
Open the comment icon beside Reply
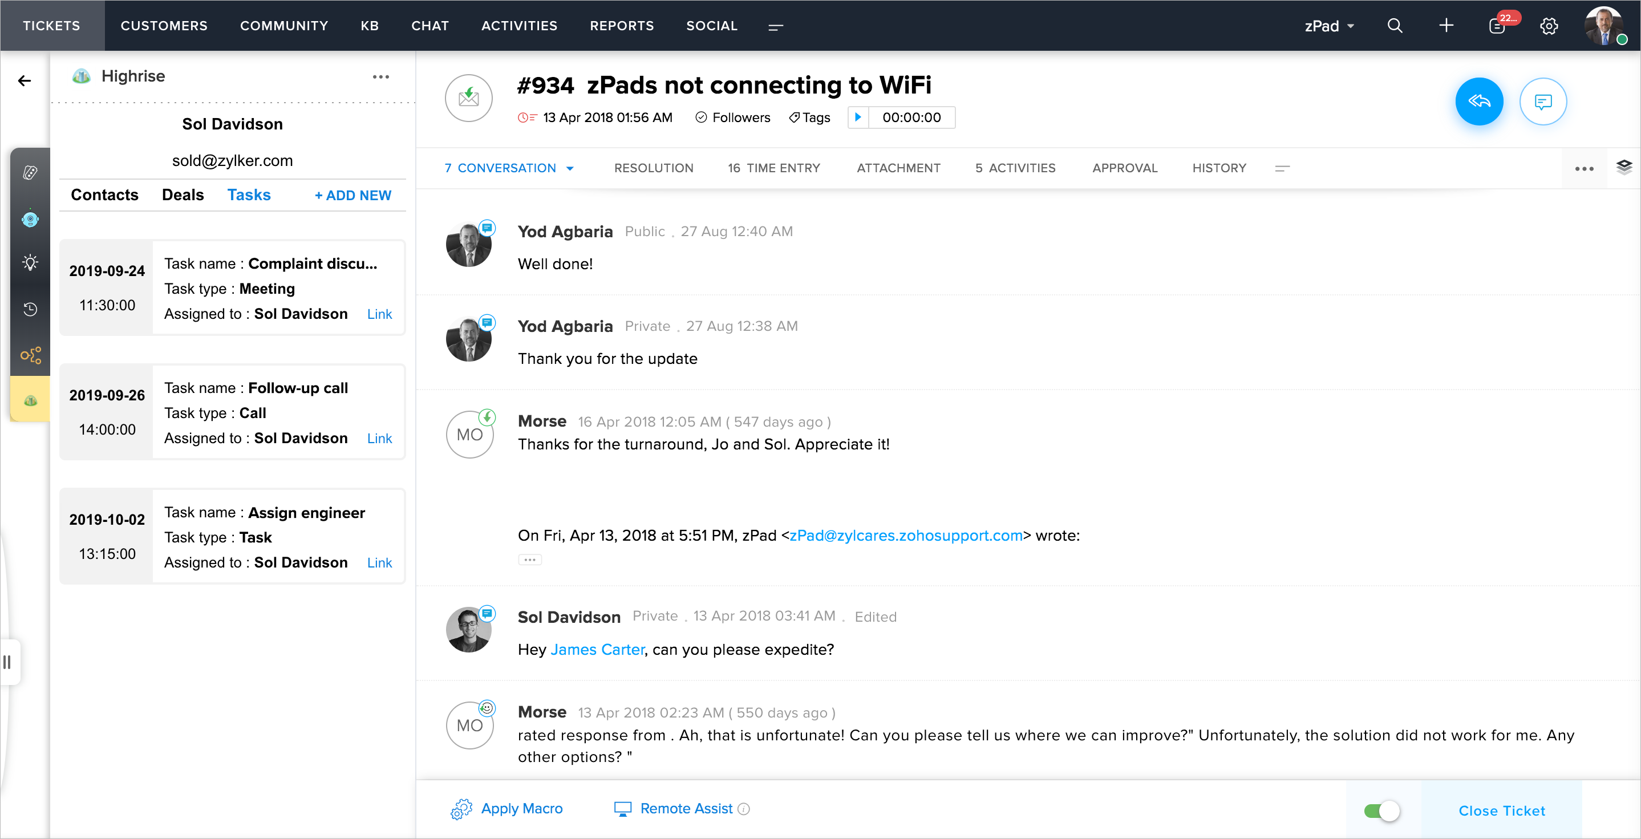click(1542, 102)
